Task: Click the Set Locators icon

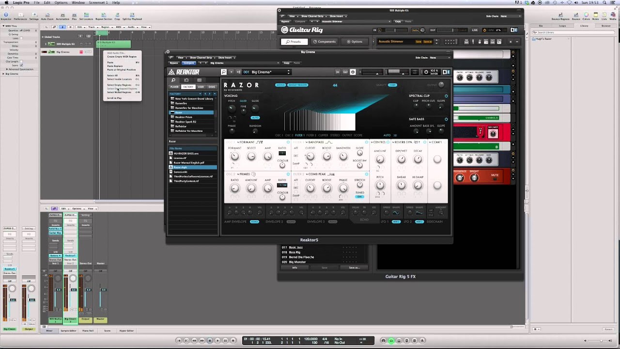Action: tap(86, 15)
